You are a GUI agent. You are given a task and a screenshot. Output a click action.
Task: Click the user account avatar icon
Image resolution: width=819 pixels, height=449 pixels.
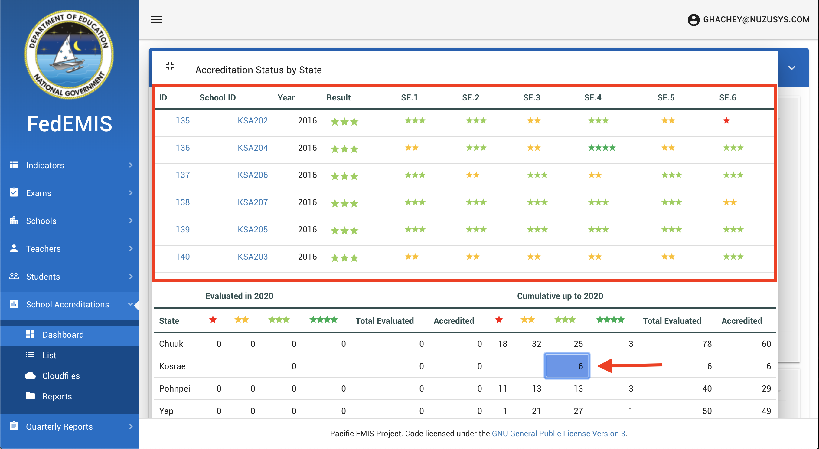pos(693,20)
